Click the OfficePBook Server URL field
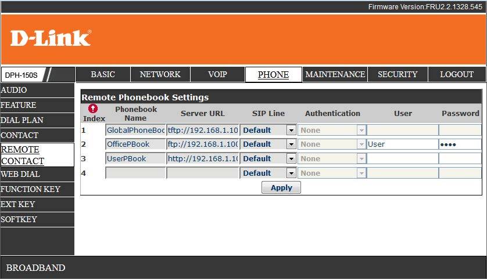Viewport: 487px width, 279px height. (x=203, y=144)
